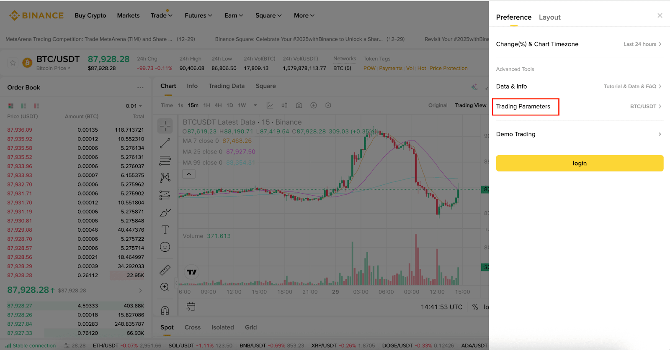This screenshot has width=670, height=350.
Task: Enable the magnet snapping tool
Action: pyautogui.click(x=165, y=309)
